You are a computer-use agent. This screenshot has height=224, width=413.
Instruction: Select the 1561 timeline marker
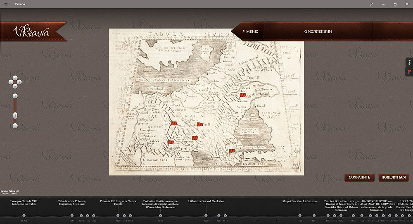124,216
